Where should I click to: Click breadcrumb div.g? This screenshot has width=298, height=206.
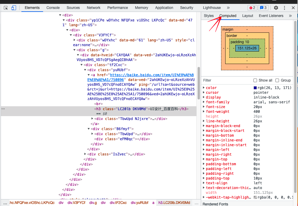93,203
